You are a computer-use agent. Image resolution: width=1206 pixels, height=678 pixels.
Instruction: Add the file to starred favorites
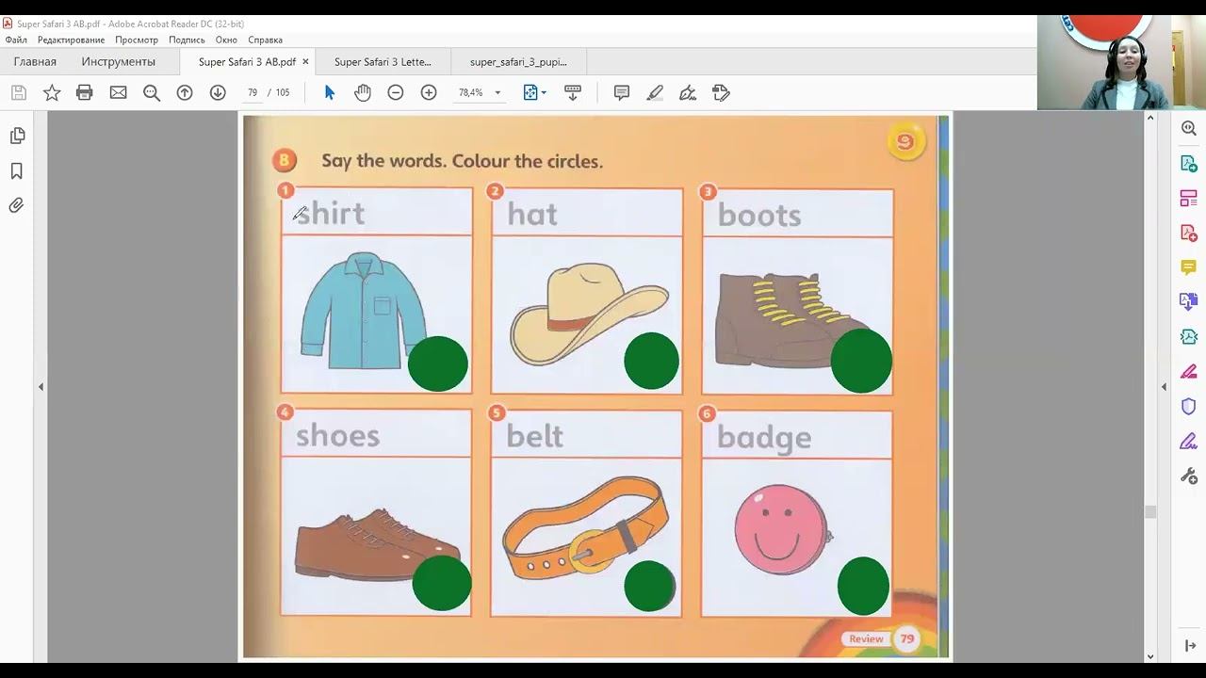pyautogui.click(x=52, y=92)
